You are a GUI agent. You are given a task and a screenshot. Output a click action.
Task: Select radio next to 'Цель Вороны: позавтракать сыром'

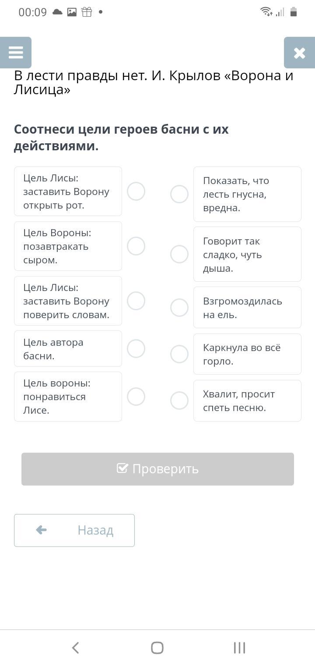pyautogui.click(x=136, y=246)
